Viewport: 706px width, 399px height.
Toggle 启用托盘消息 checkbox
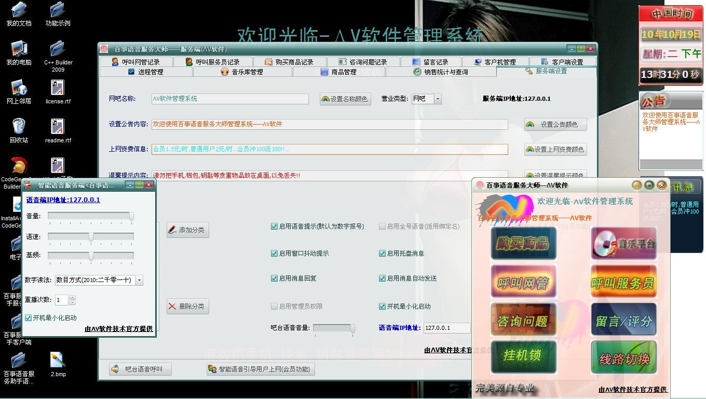click(382, 254)
